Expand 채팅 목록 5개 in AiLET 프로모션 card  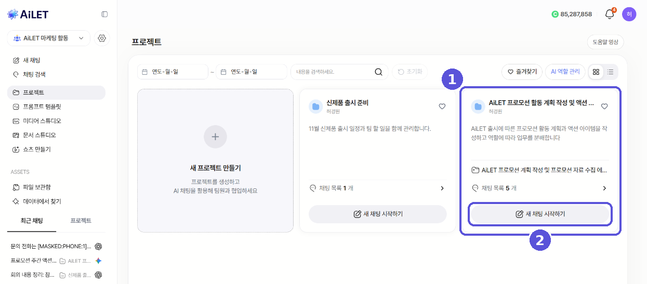[x=539, y=188]
